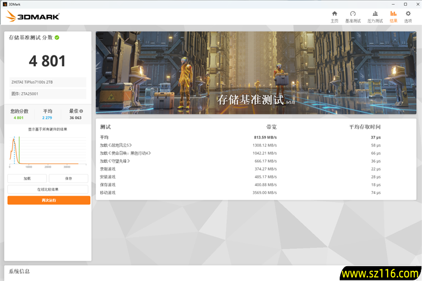Click the 系统信息 section heading
This screenshot has height=281, width=422.
20,272
